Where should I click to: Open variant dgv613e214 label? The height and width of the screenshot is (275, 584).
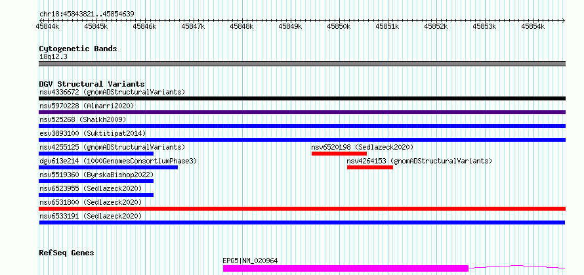click(x=118, y=161)
